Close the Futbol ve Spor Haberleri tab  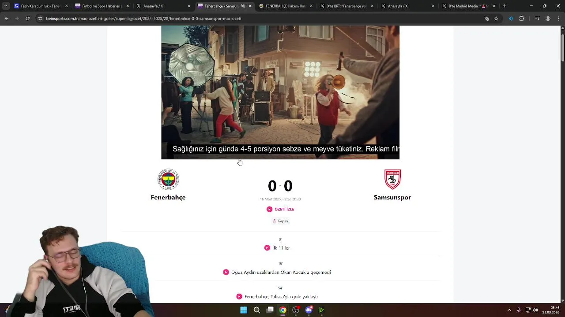pyautogui.click(x=128, y=6)
